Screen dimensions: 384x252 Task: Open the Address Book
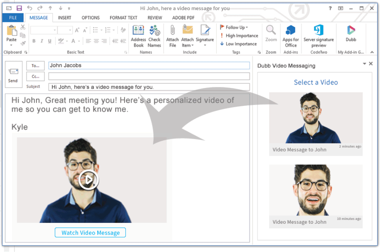(138, 36)
